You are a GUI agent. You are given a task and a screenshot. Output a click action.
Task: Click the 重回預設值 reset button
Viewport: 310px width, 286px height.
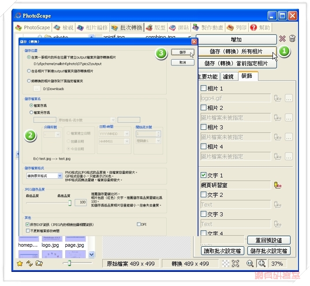pyautogui.click(x=269, y=240)
